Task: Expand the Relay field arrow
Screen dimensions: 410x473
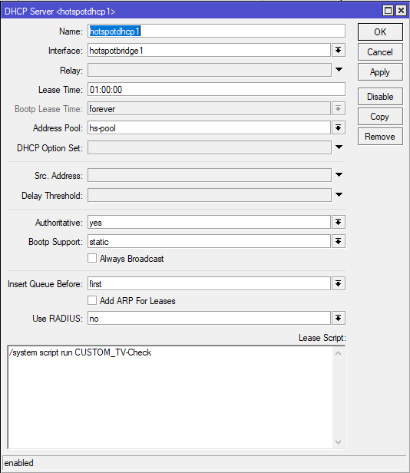Action: [339, 70]
